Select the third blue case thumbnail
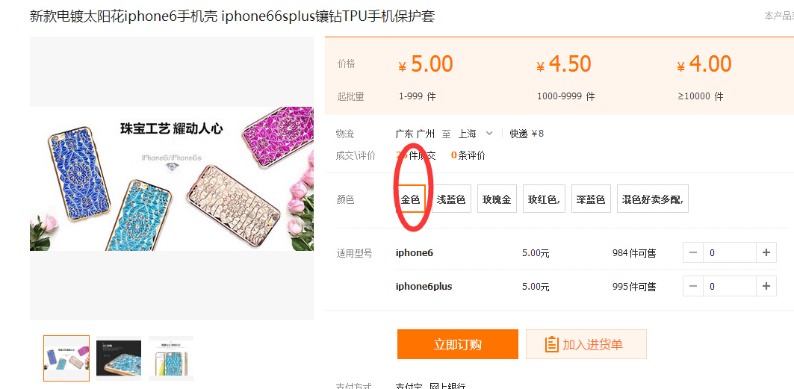Screen dimensions: 794x389 pos(171,358)
